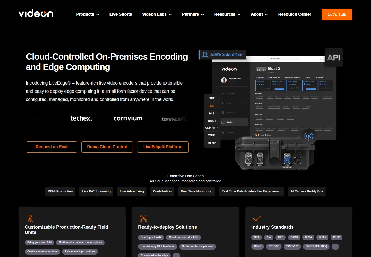Click the Multi-form factor platform tag
This screenshot has width=371, height=257.
[x=198, y=246]
